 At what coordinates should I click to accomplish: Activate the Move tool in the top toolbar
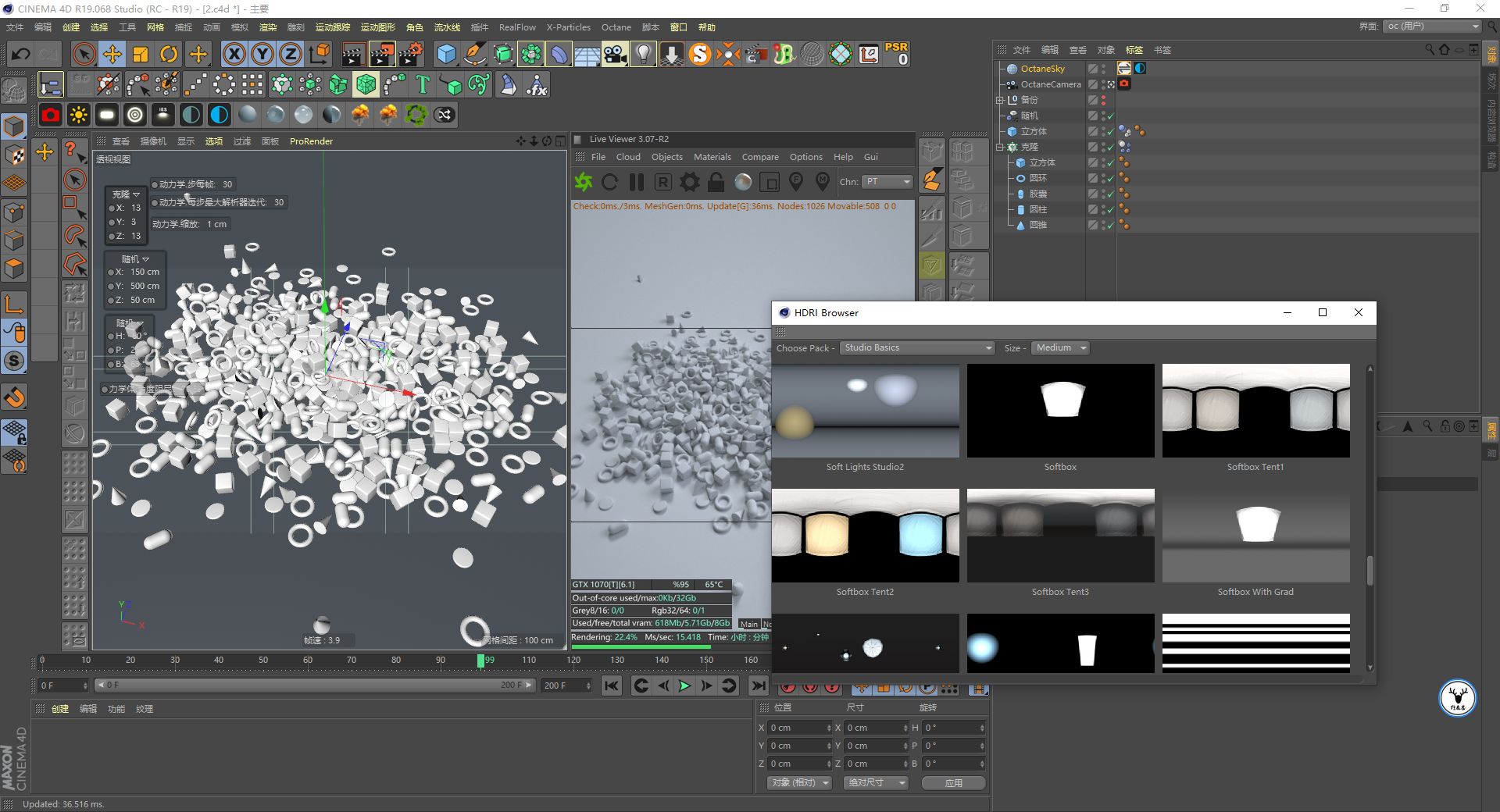[112, 54]
